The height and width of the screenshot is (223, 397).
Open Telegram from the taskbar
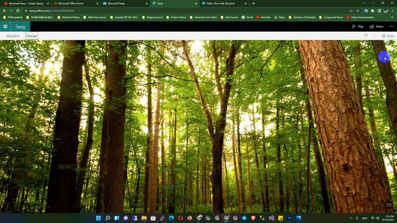click(x=244, y=218)
